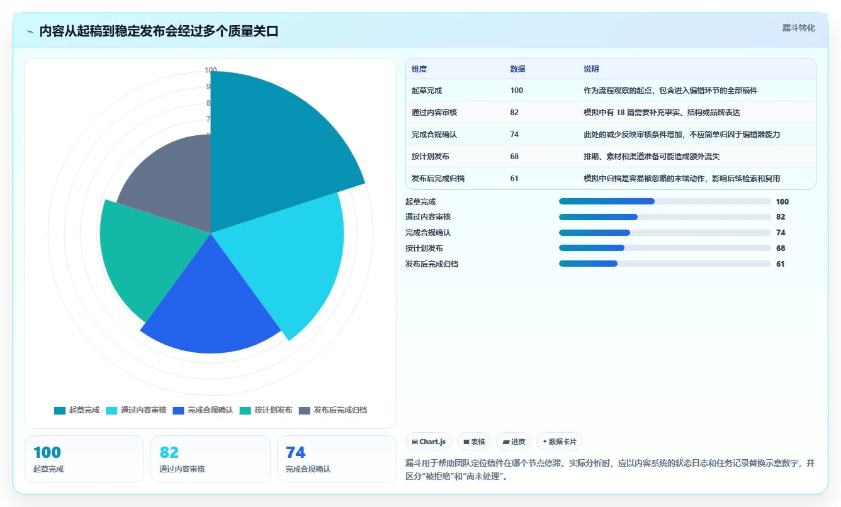Click the 数据 column header
The width and height of the screenshot is (841, 507).
517,69
